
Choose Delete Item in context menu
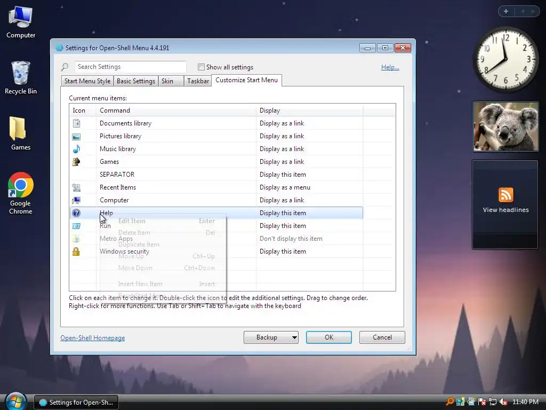[x=163, y=233]
